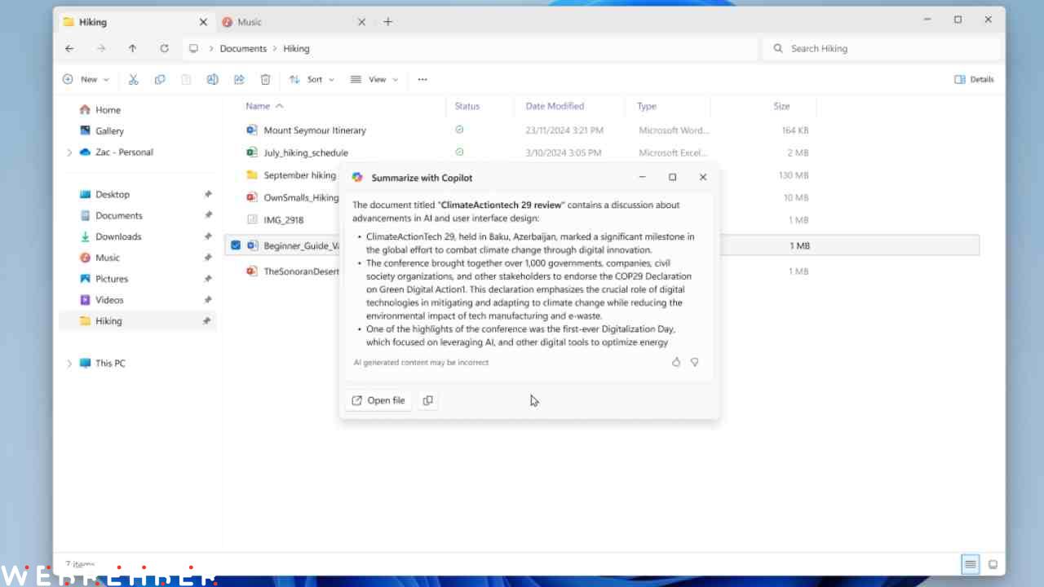Open Downloads in the navigation pane

118,236
